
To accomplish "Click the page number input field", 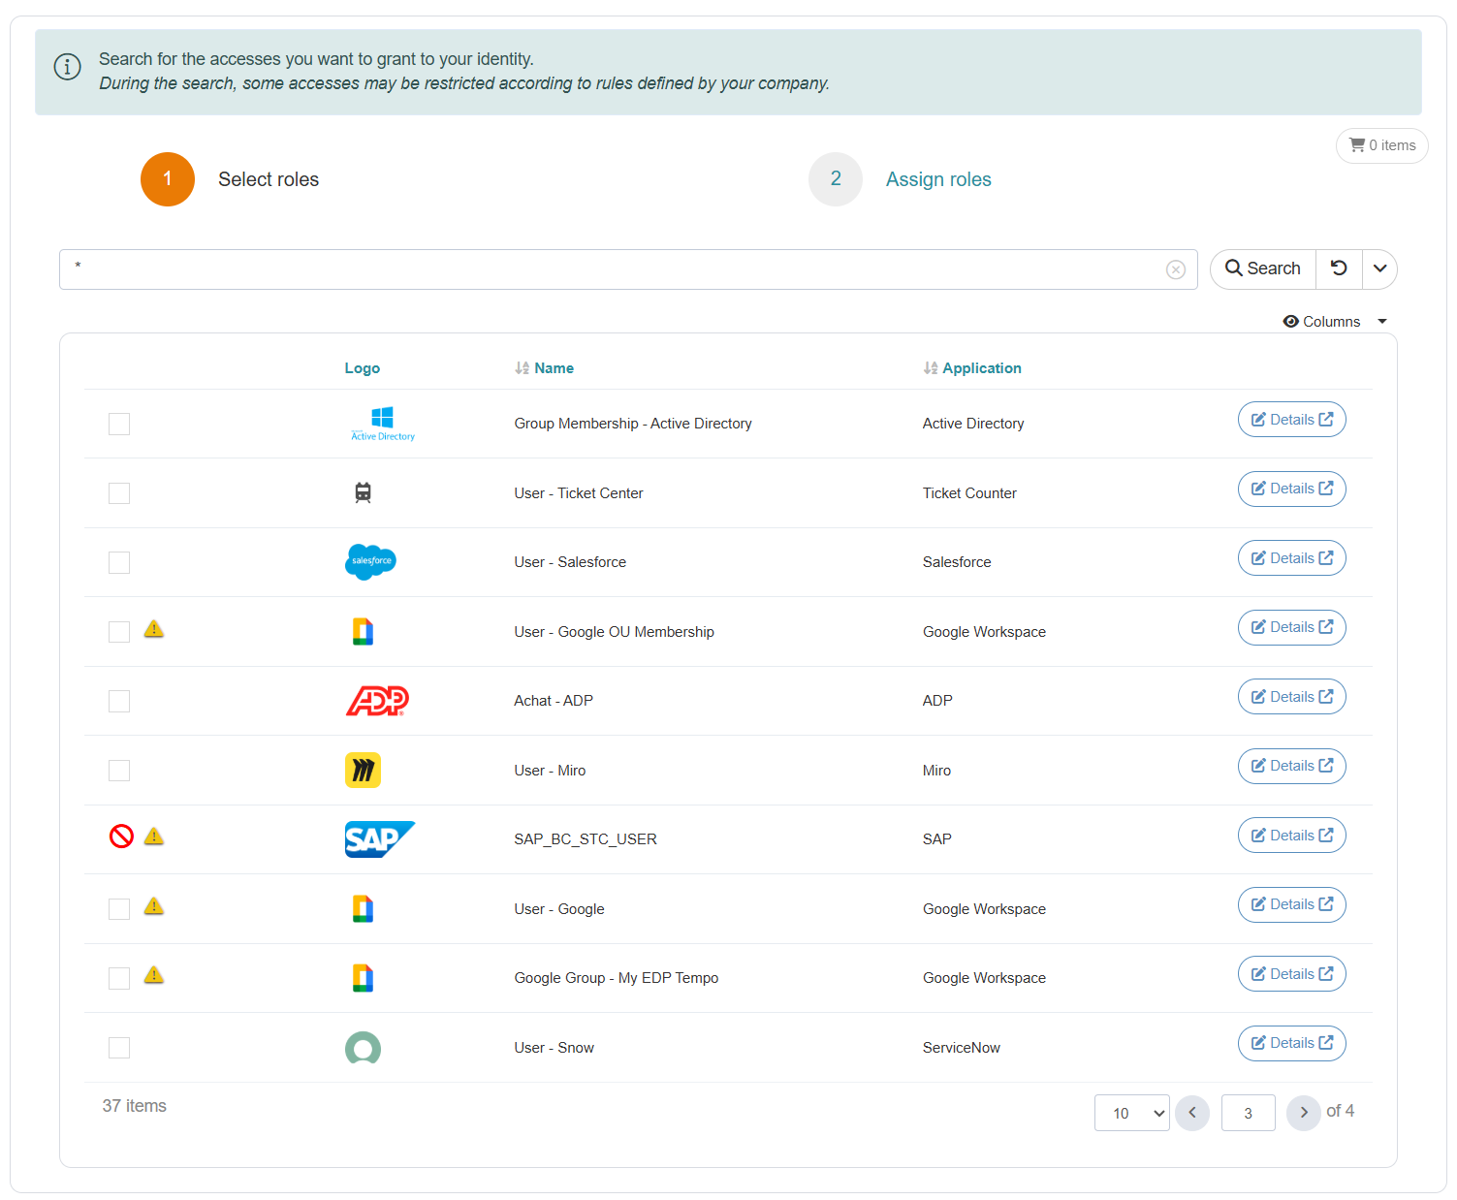I will [x=1248, y=1113].
